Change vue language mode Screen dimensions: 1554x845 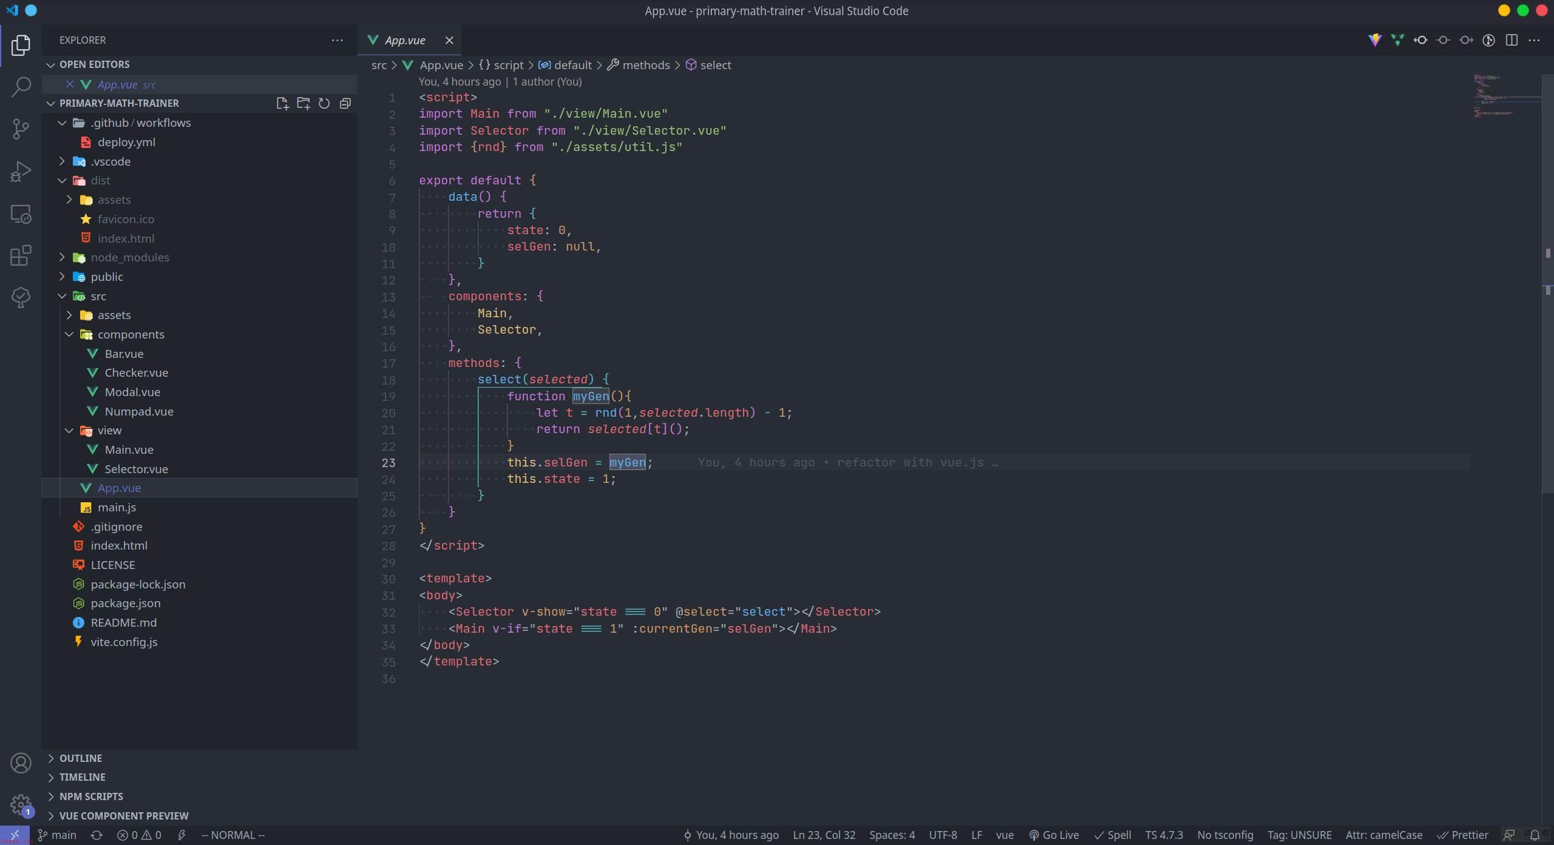(1005, 835)
